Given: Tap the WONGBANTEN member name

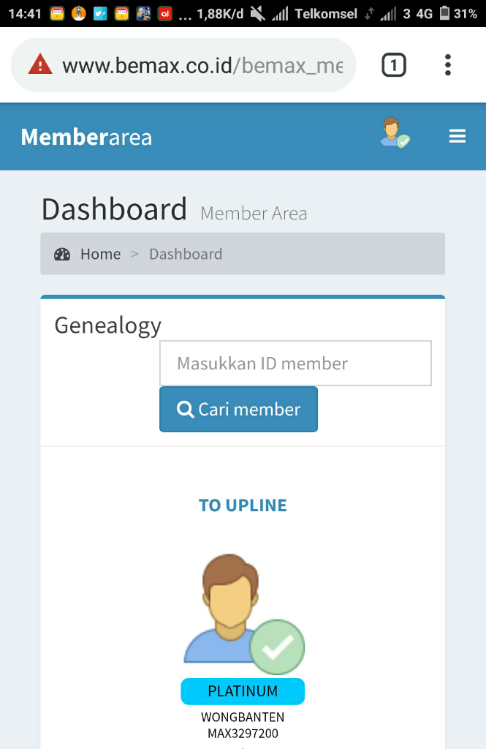Looking at the screenshot, I should point(243,717).
